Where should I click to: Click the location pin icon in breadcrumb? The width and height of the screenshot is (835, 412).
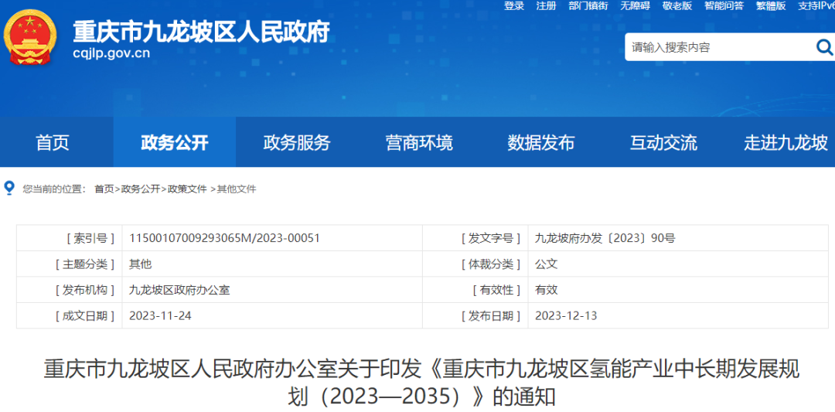[9, 188]
